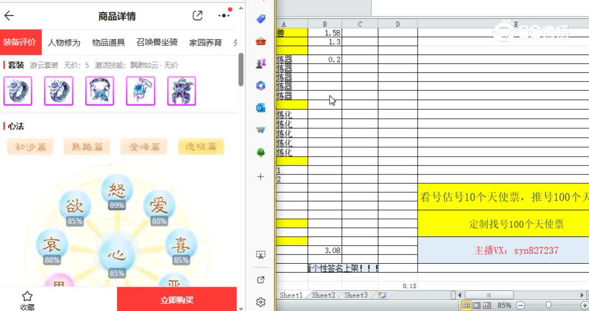Select cell with value 0.2

tap(325, 59)
